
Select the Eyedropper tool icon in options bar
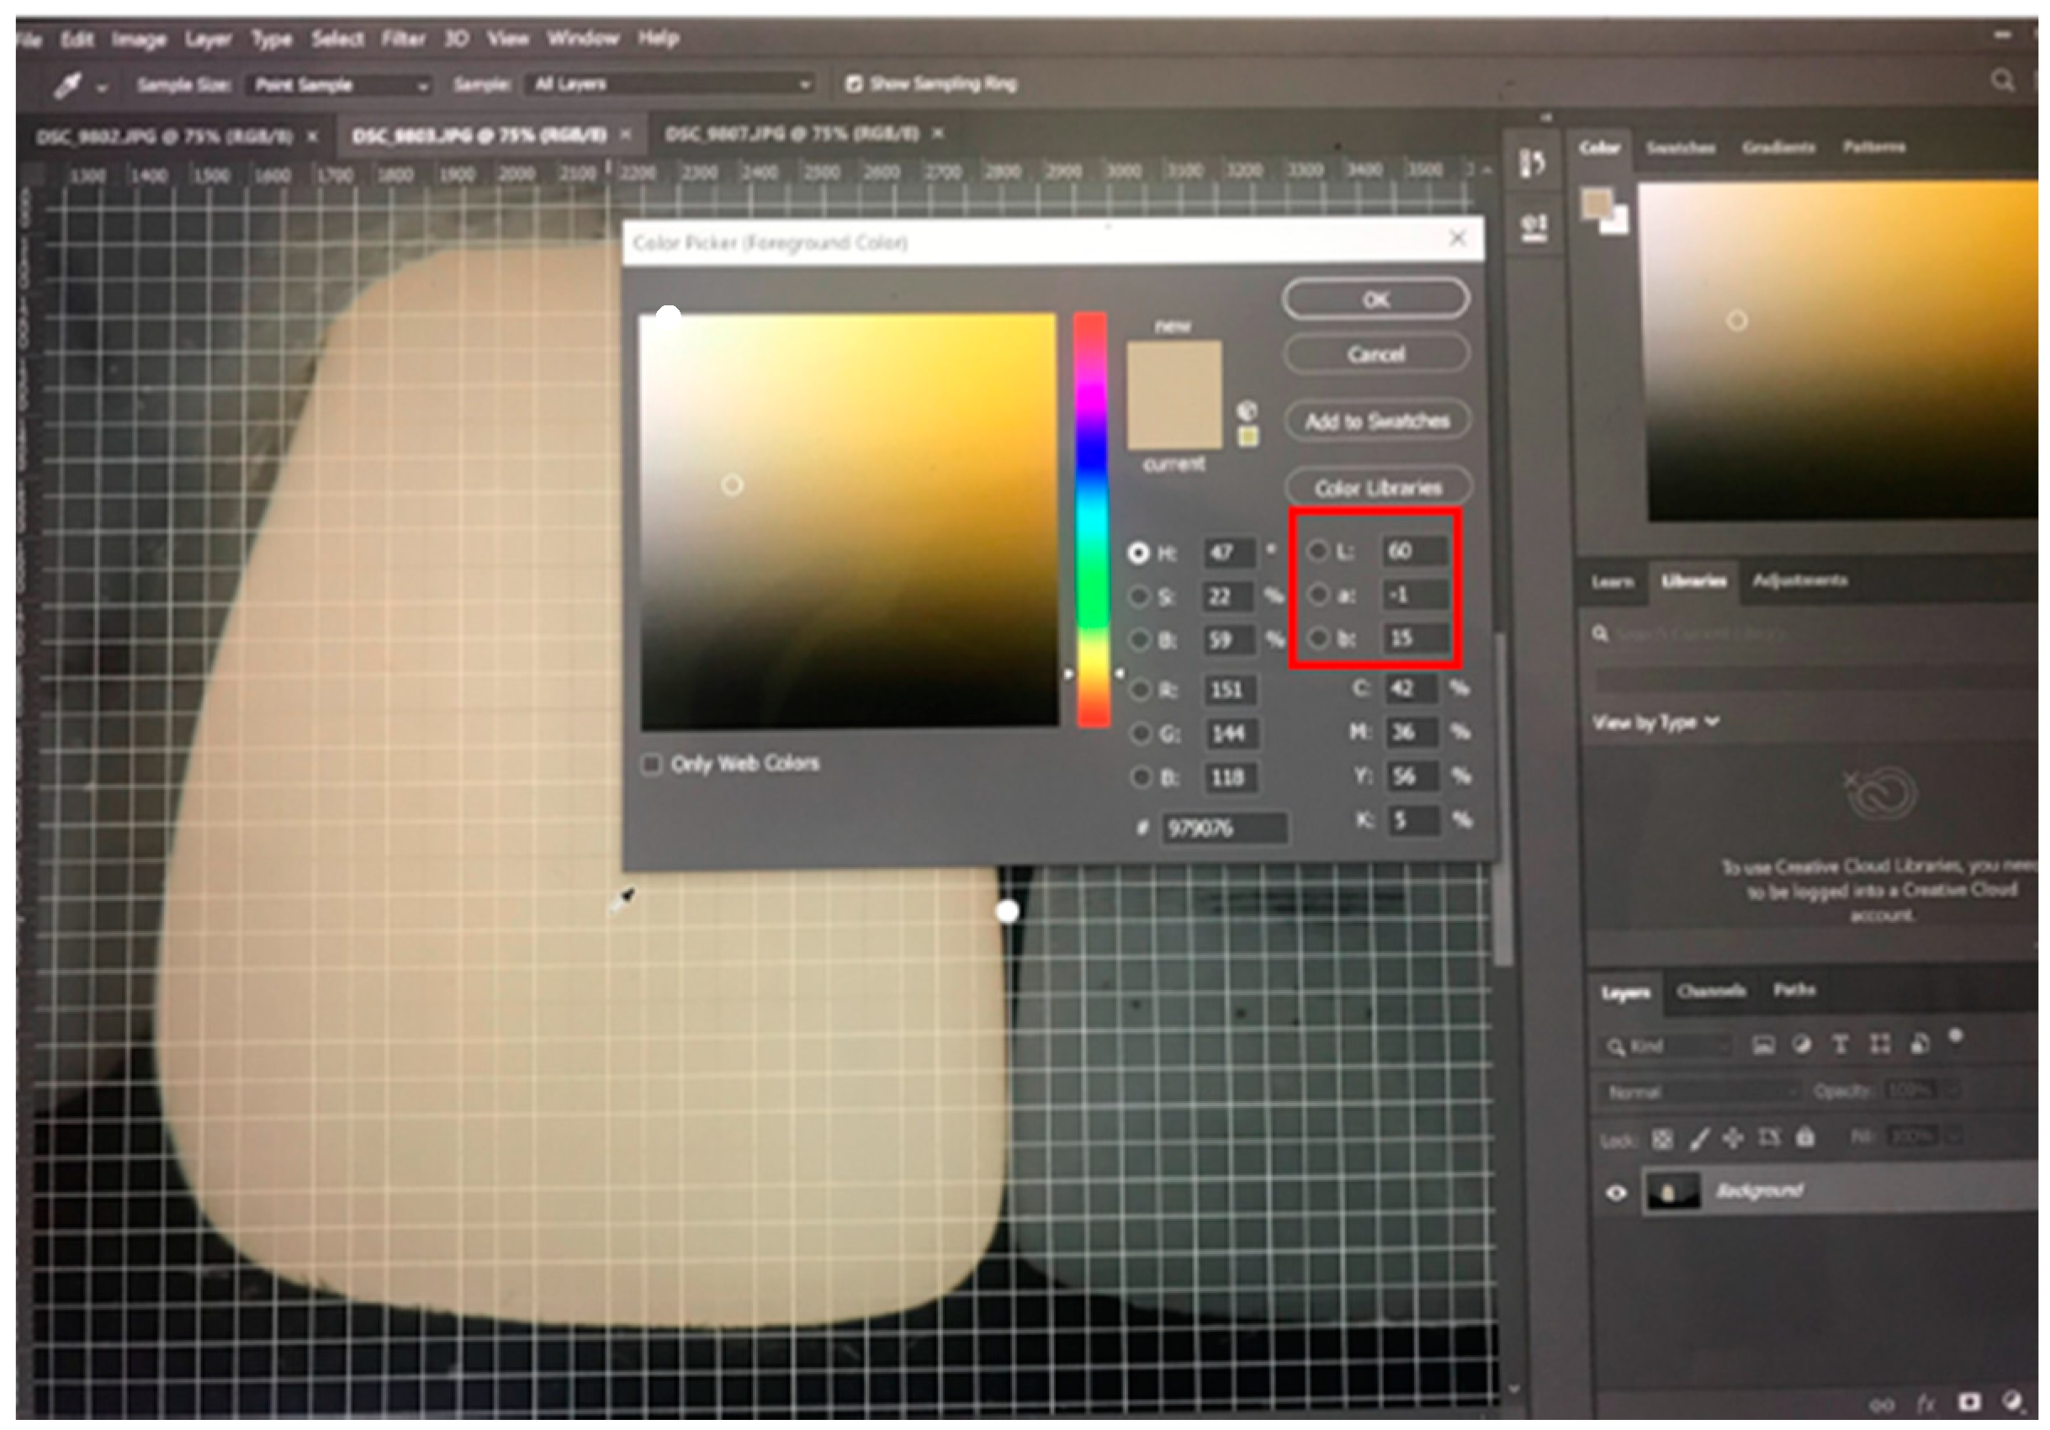click(68, 86)
